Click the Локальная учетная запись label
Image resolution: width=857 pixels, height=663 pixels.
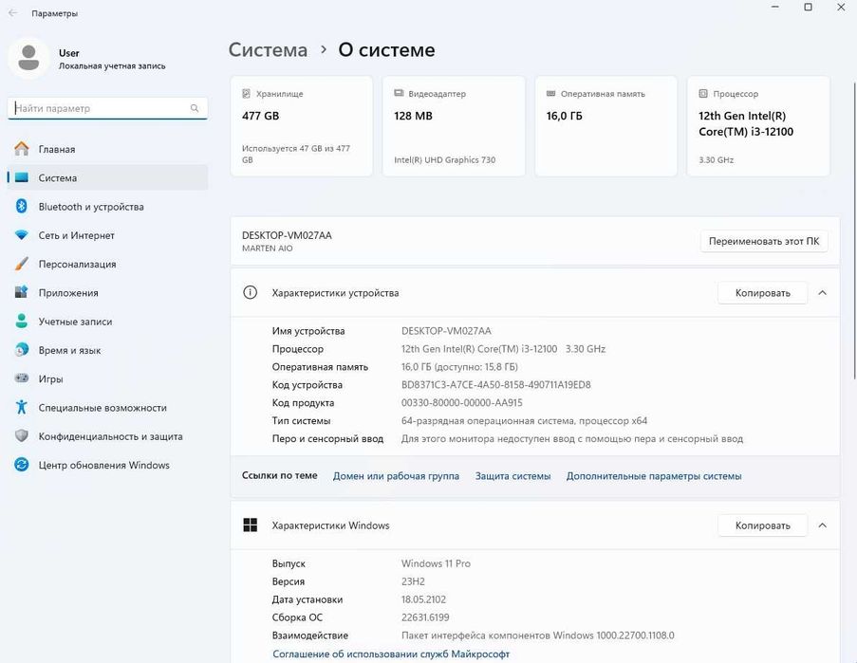click(x=112, y=65)
